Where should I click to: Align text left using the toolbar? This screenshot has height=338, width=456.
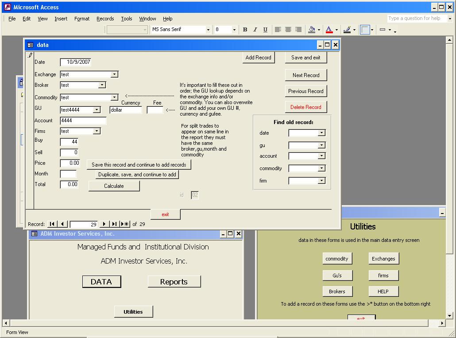(x=278, y=29)
